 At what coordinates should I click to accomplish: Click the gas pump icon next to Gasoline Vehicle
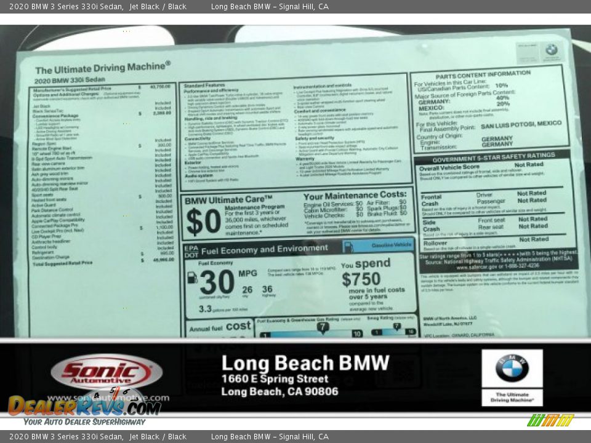coord(348,247)
